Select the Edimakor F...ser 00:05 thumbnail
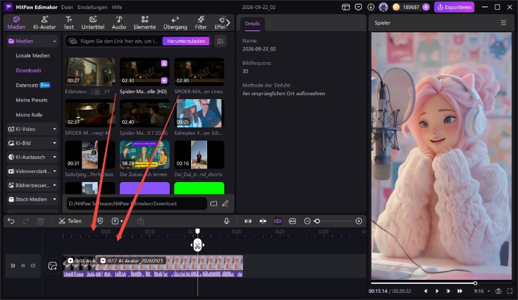The height and width of the screenshot is (300, 518). [199, 113]
